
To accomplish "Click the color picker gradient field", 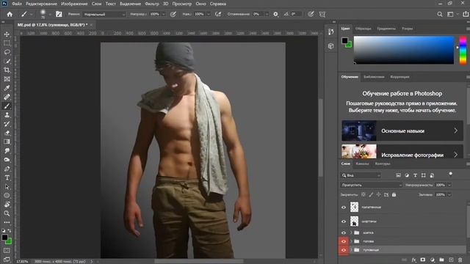I will (404, 50).
